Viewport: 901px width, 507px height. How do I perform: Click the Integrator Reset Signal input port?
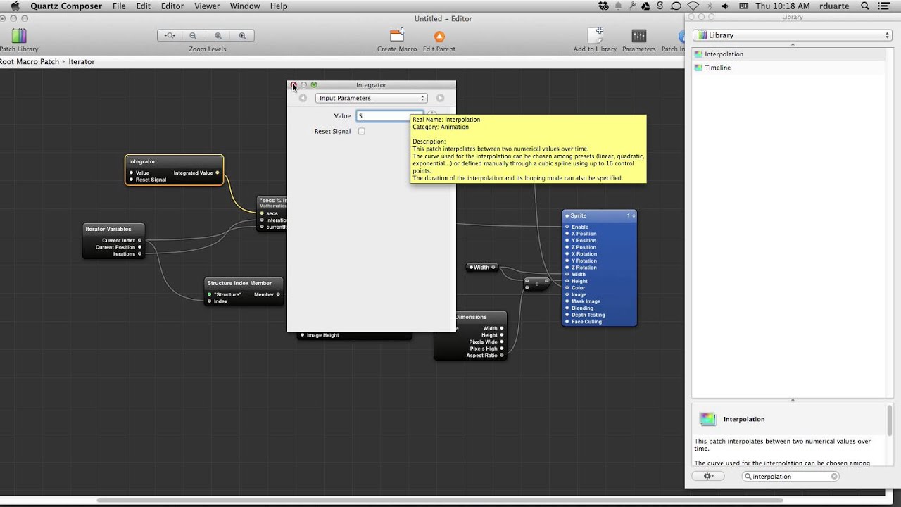[131, 180]
